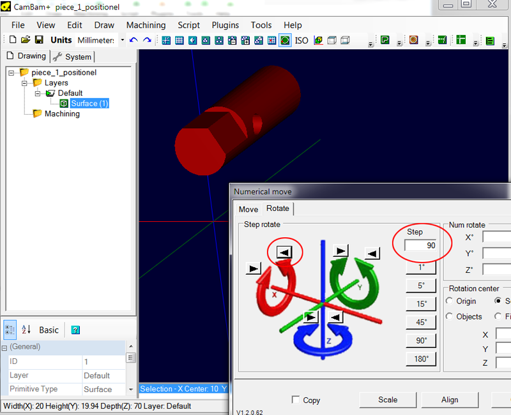Collapse the (General) property category

point(4,348)
